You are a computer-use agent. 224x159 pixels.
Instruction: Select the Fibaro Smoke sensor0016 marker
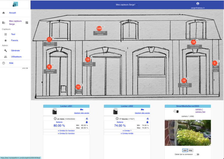pyautogui.click(x=193, y=42)
